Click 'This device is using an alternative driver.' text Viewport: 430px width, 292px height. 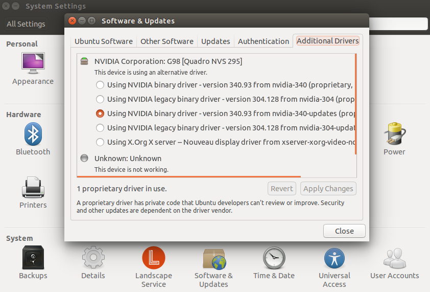(151, 73)
